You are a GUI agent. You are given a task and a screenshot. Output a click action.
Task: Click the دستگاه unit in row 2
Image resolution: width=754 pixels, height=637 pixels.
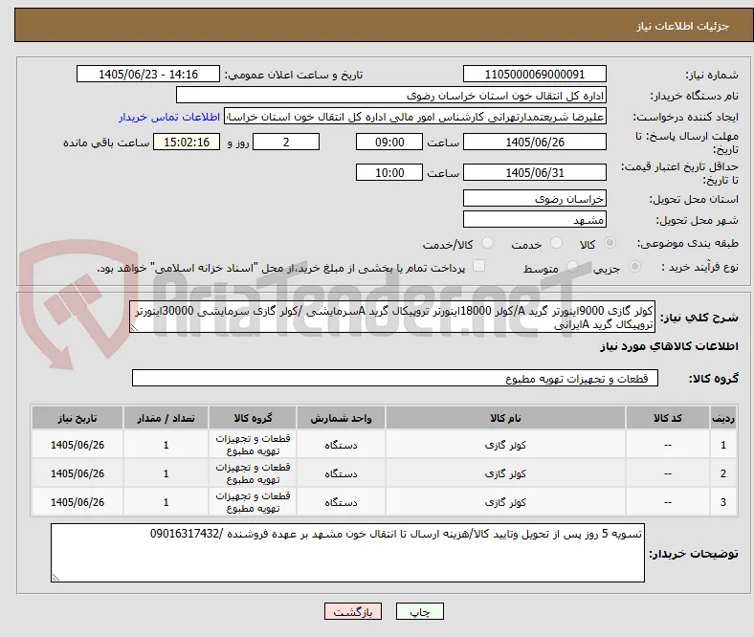[x=341, y=473]
